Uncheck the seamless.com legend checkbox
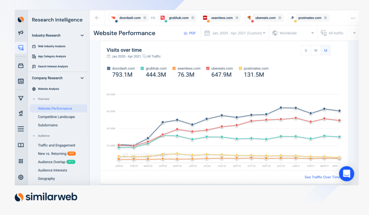The height and width of the screenshot is (215, 369). point(174,68)
